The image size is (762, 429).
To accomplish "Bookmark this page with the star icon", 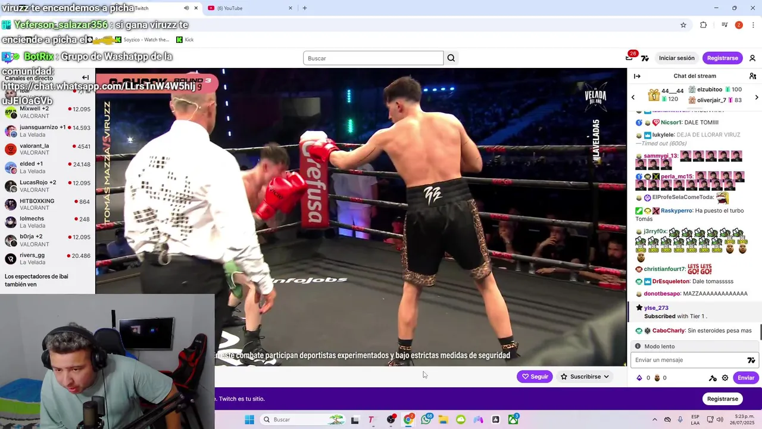I will click(x=683, y=25).
